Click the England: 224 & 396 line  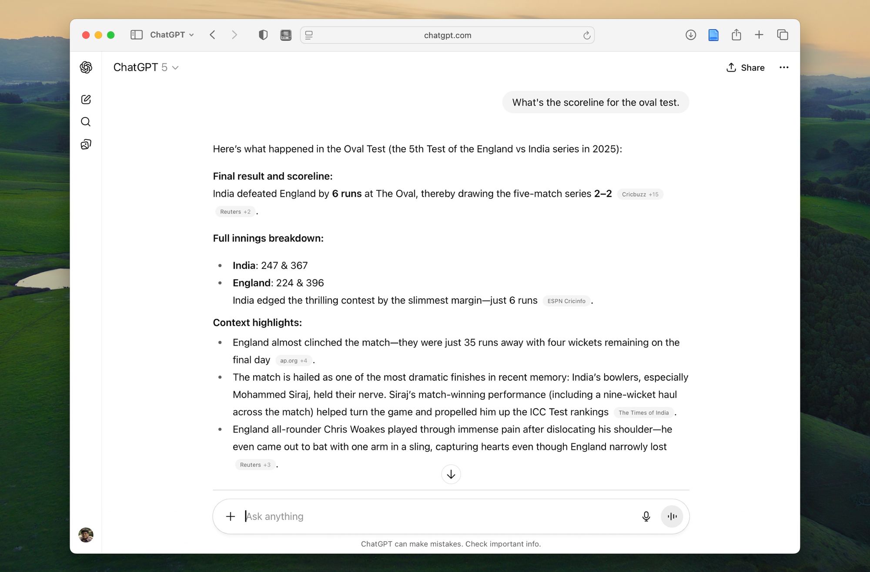click(278, 283)
